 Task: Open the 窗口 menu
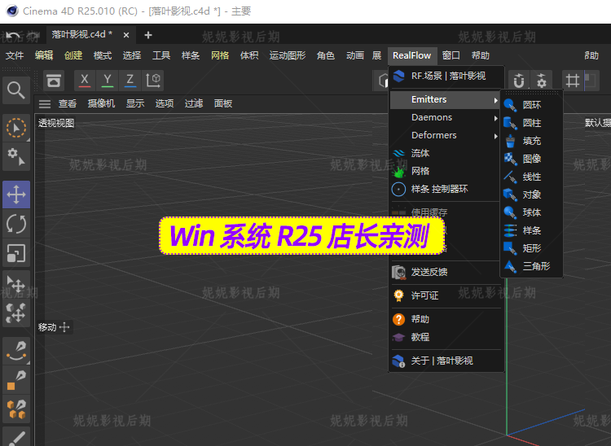(x=451, y=55)
